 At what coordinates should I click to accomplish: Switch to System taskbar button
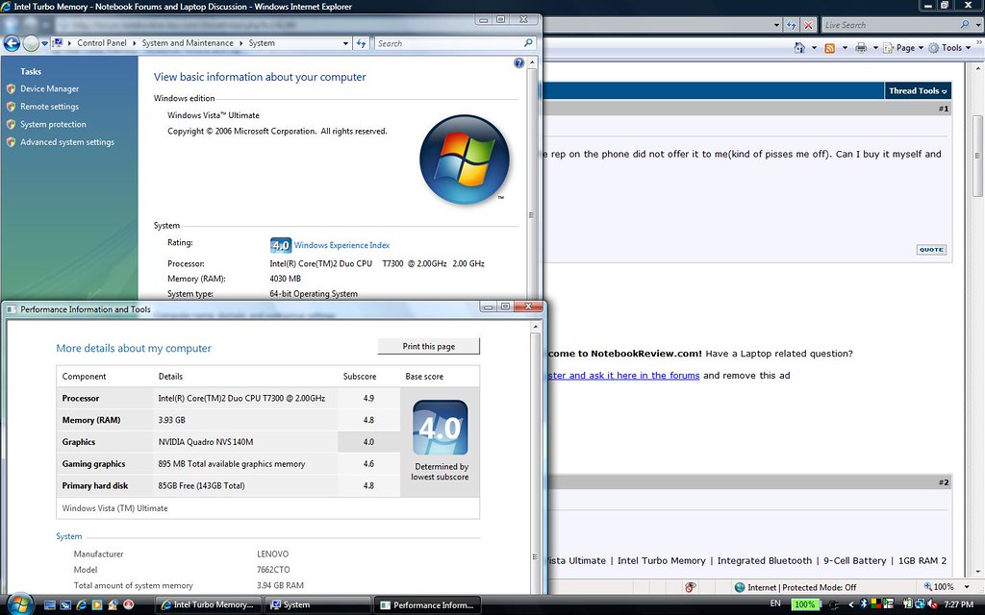click(x=317, y=605)
